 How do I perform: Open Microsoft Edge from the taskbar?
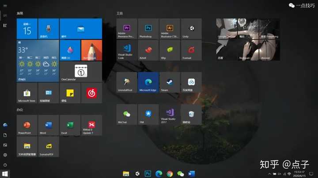159,174
